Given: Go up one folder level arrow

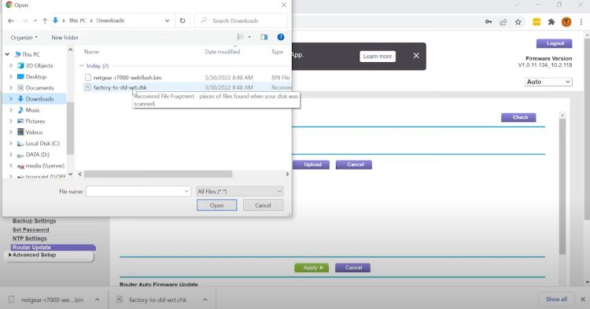Looking at the screenshot, I should click(x=45, y=20).
